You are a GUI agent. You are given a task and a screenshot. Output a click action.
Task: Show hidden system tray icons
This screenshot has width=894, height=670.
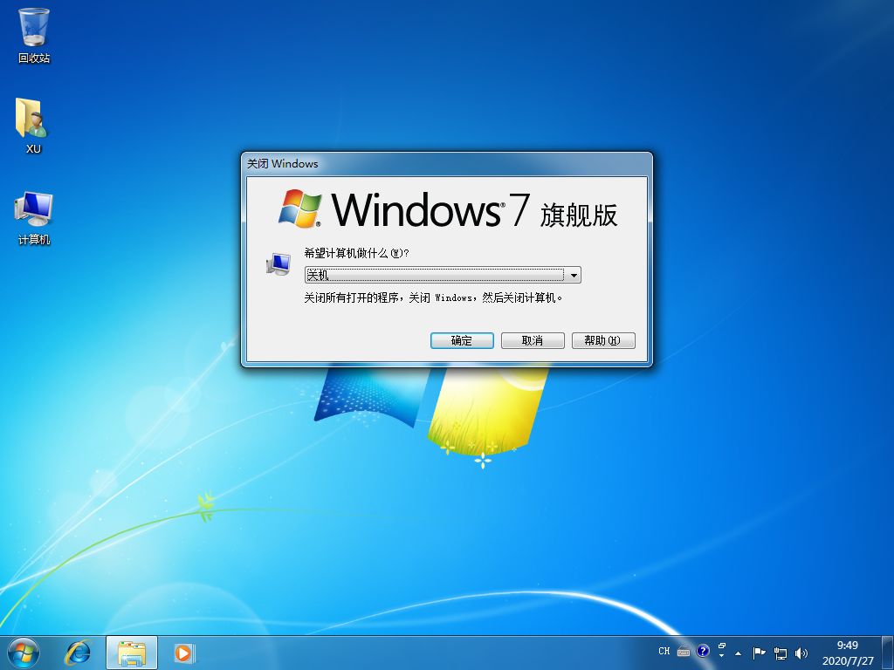[x=739, y=653]
